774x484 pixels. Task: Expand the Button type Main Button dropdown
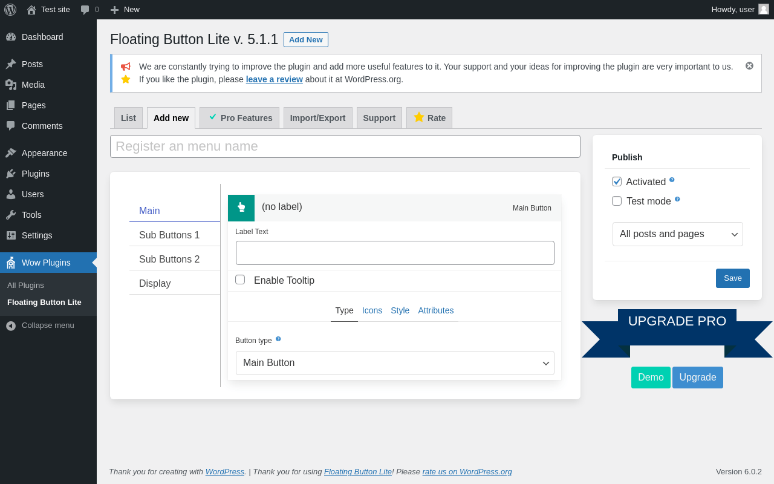pos(395,363)
